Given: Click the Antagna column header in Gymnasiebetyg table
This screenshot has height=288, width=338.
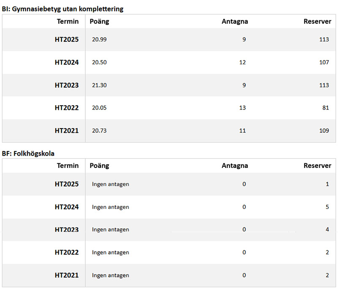Looking at the screenshot, I should point(234,22).
